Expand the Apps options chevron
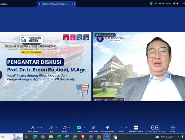Image resolution: width=185 pixels, height=140 pixels. point(126,128)
